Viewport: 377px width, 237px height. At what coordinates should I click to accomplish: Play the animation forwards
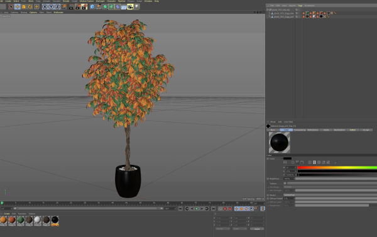pos(197,209)
